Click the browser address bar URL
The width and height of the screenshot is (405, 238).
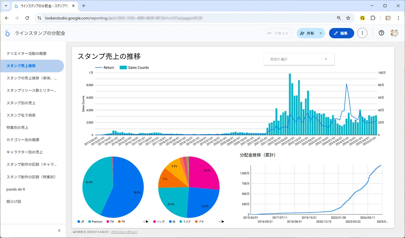[123, 18]
